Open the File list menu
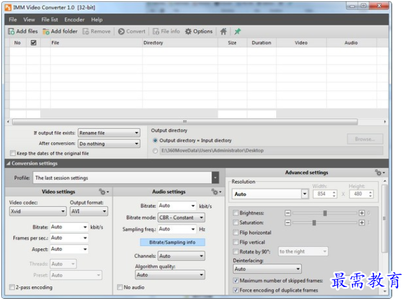This screenshot has width=407, height=300. point(50,20)
